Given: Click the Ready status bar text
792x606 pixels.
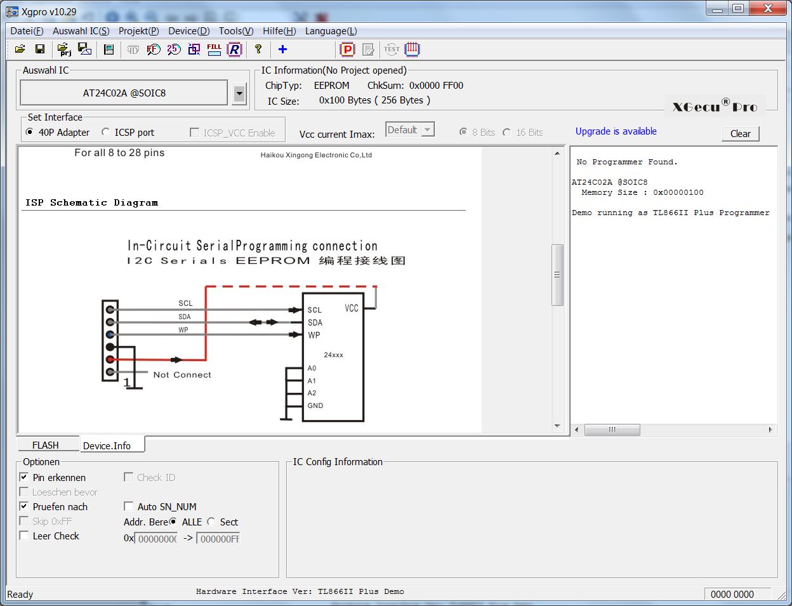Looking at the screenshot, I should pos(20,594).
